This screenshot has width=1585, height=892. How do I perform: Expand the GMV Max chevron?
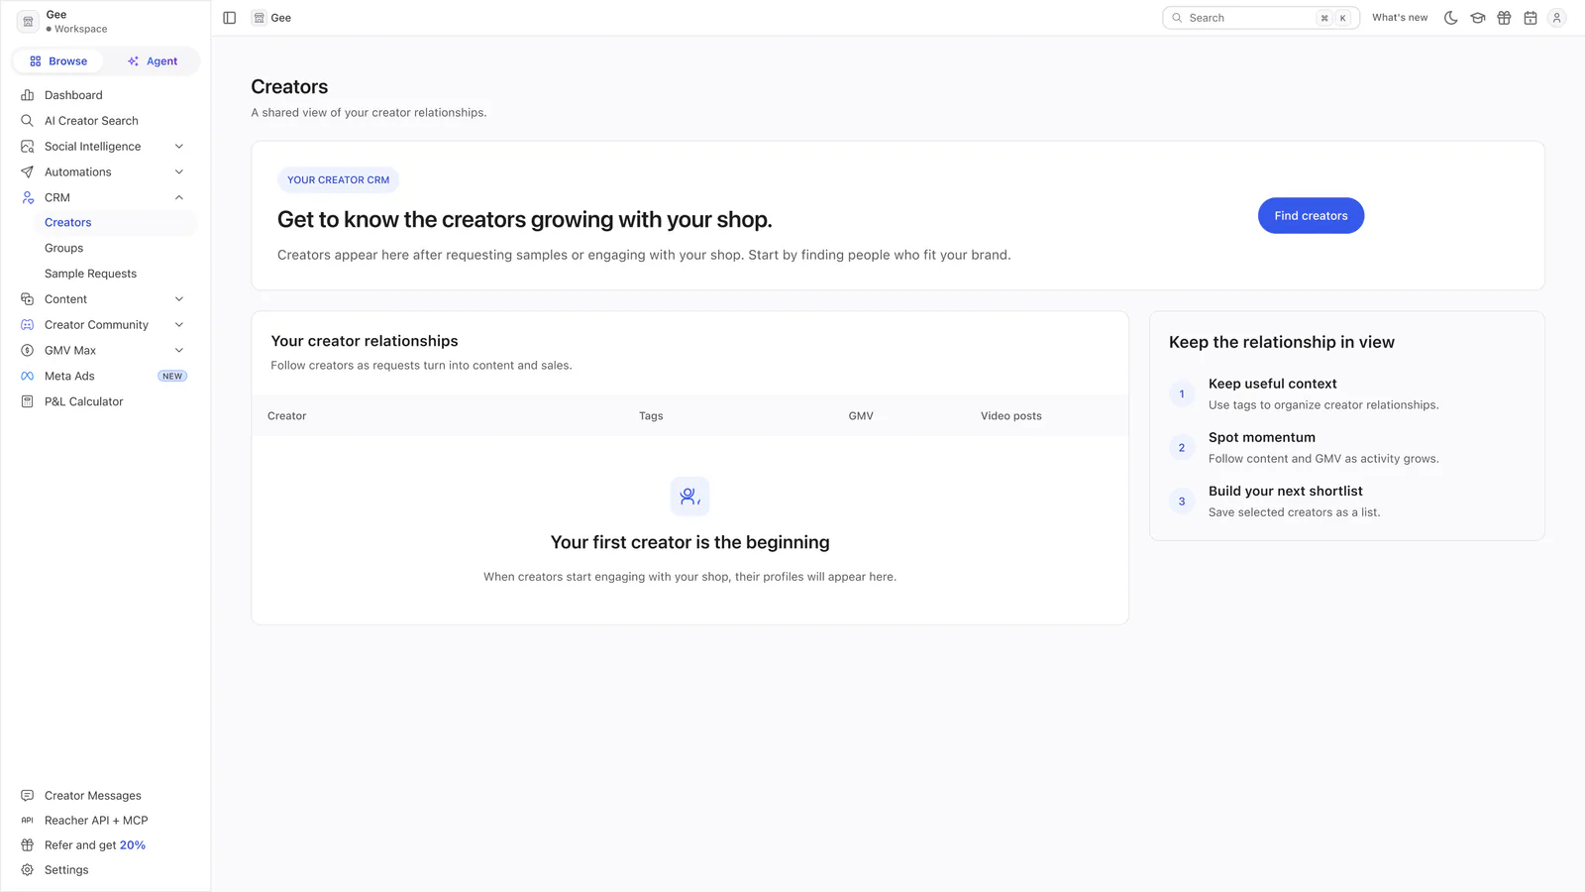click(x=179, y=351)
